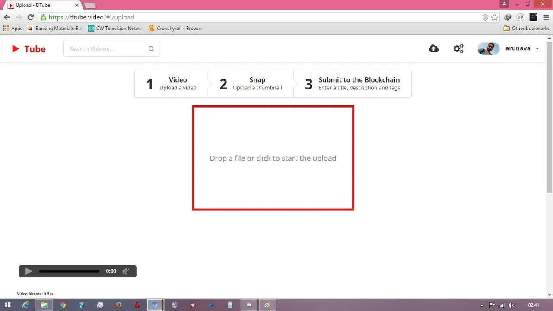The image size is (553, 311).
Task: Click the grey globe extension icon
Action: (x=508, y=17)
